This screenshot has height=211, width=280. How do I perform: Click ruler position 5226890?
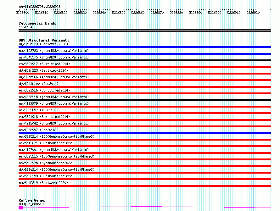tap(195, 13)
